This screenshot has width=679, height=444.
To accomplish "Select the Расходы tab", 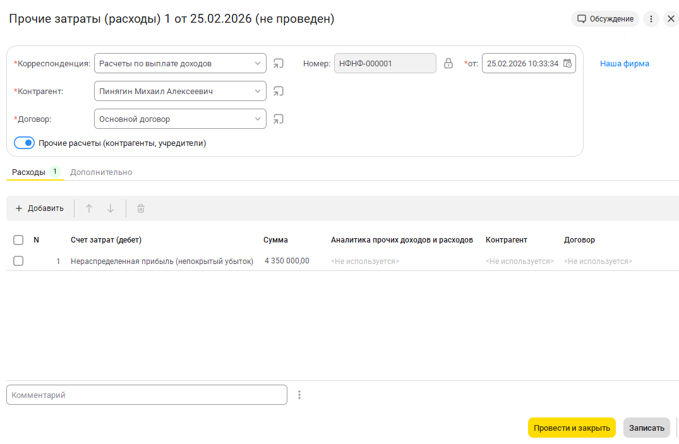I will tap(28, 172).
